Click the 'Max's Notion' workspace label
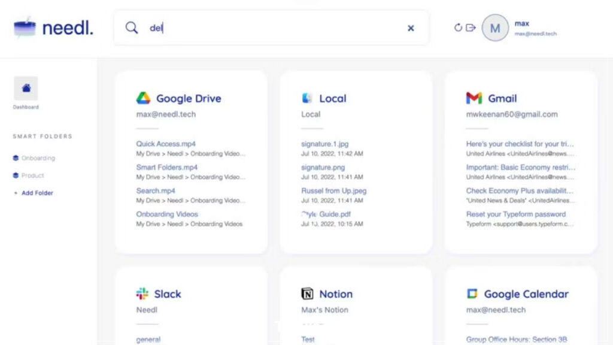Image resolution: width=613 pixels, height=345 pixels. [324, 310]
